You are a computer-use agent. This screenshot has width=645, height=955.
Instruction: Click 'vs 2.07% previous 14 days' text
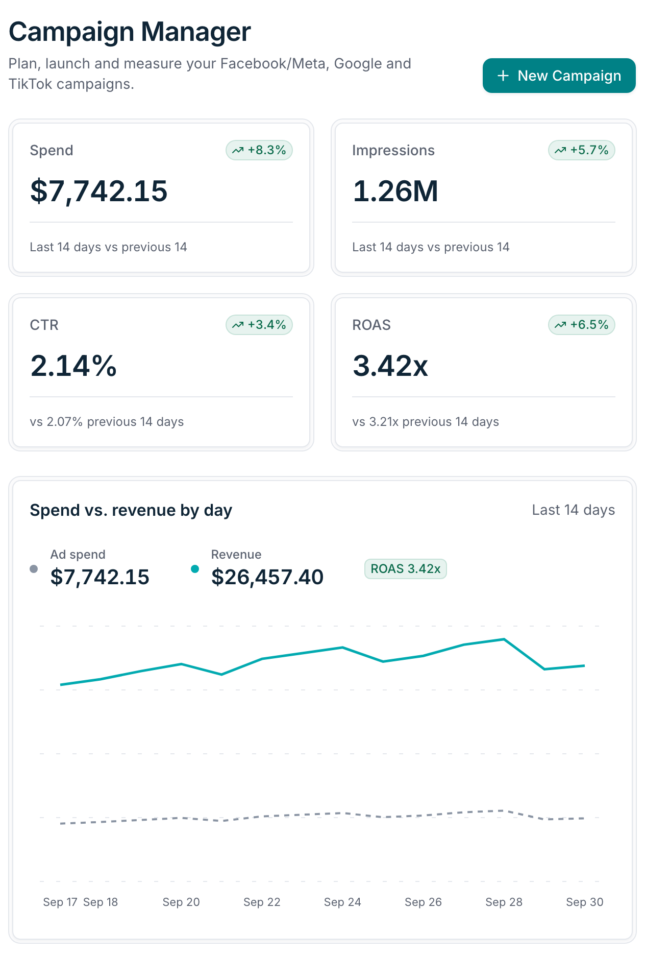coord(107,422)
